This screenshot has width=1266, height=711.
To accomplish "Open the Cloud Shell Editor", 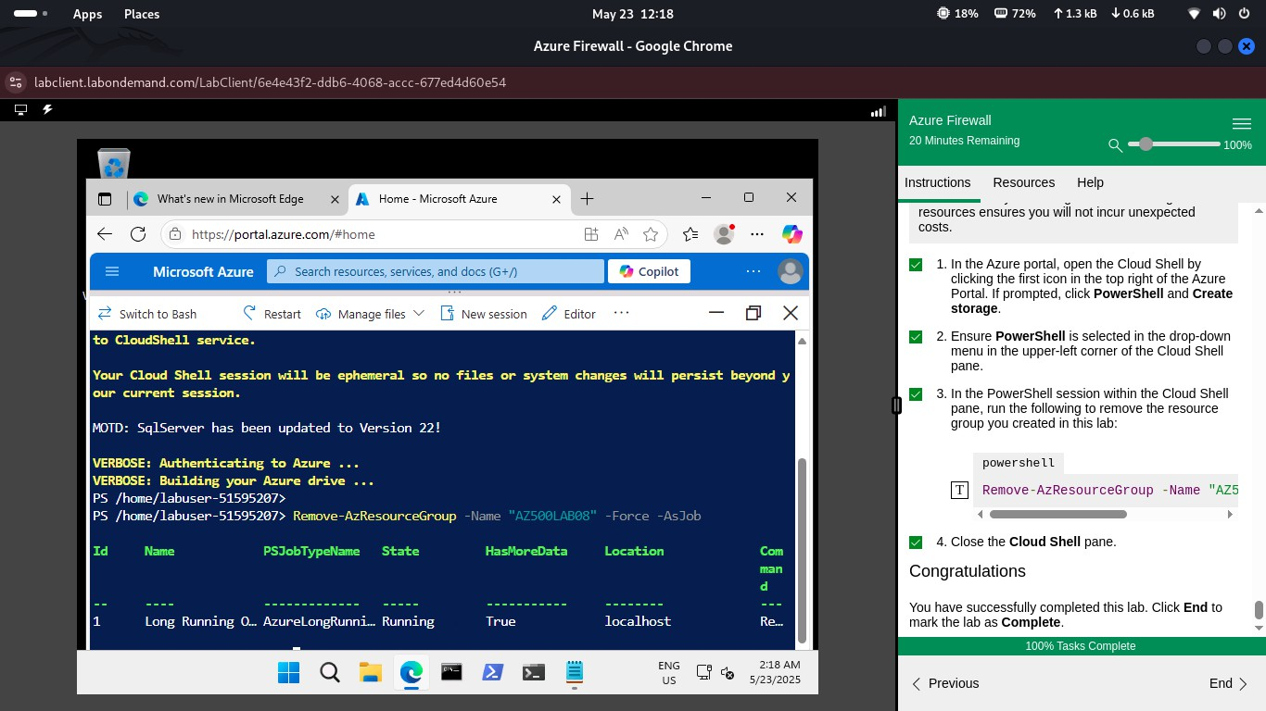I will coord(568,313).
